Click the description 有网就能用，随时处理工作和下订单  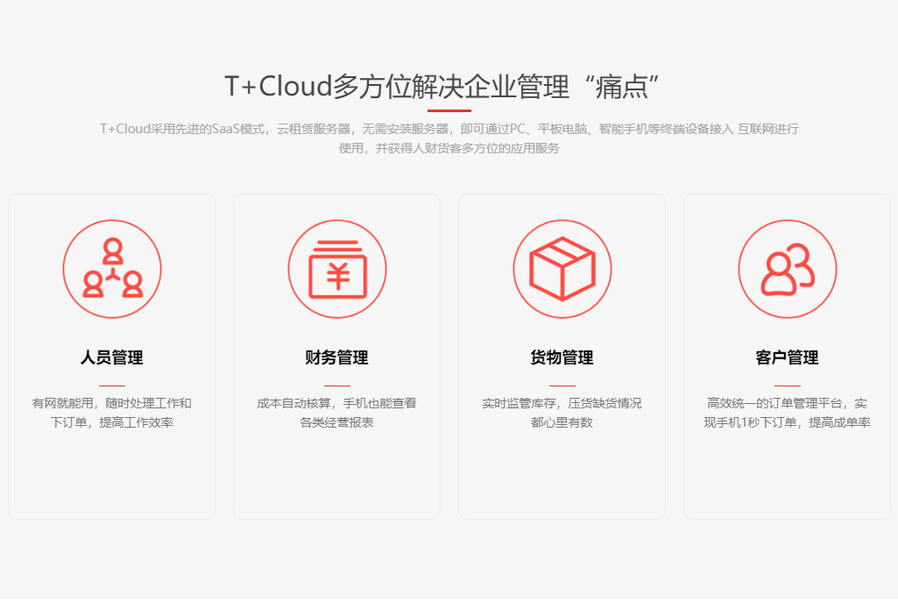[x=112, y=413]
